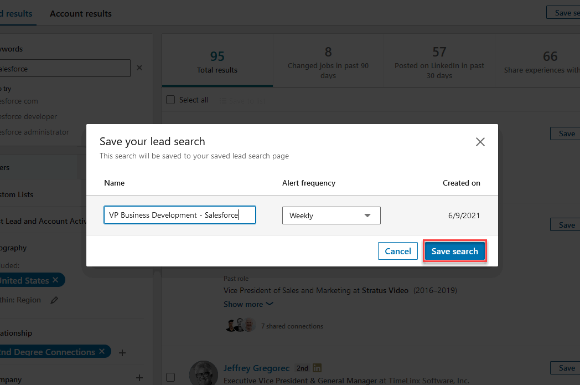Open LinkedIn icon beside Jeffrey Gregorec
This screenshot has width=580, height=385.
pos(317,368)
